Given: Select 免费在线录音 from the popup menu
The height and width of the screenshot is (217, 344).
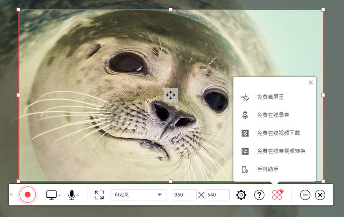Looking at the screenshot, I should (x=273, y=115).
